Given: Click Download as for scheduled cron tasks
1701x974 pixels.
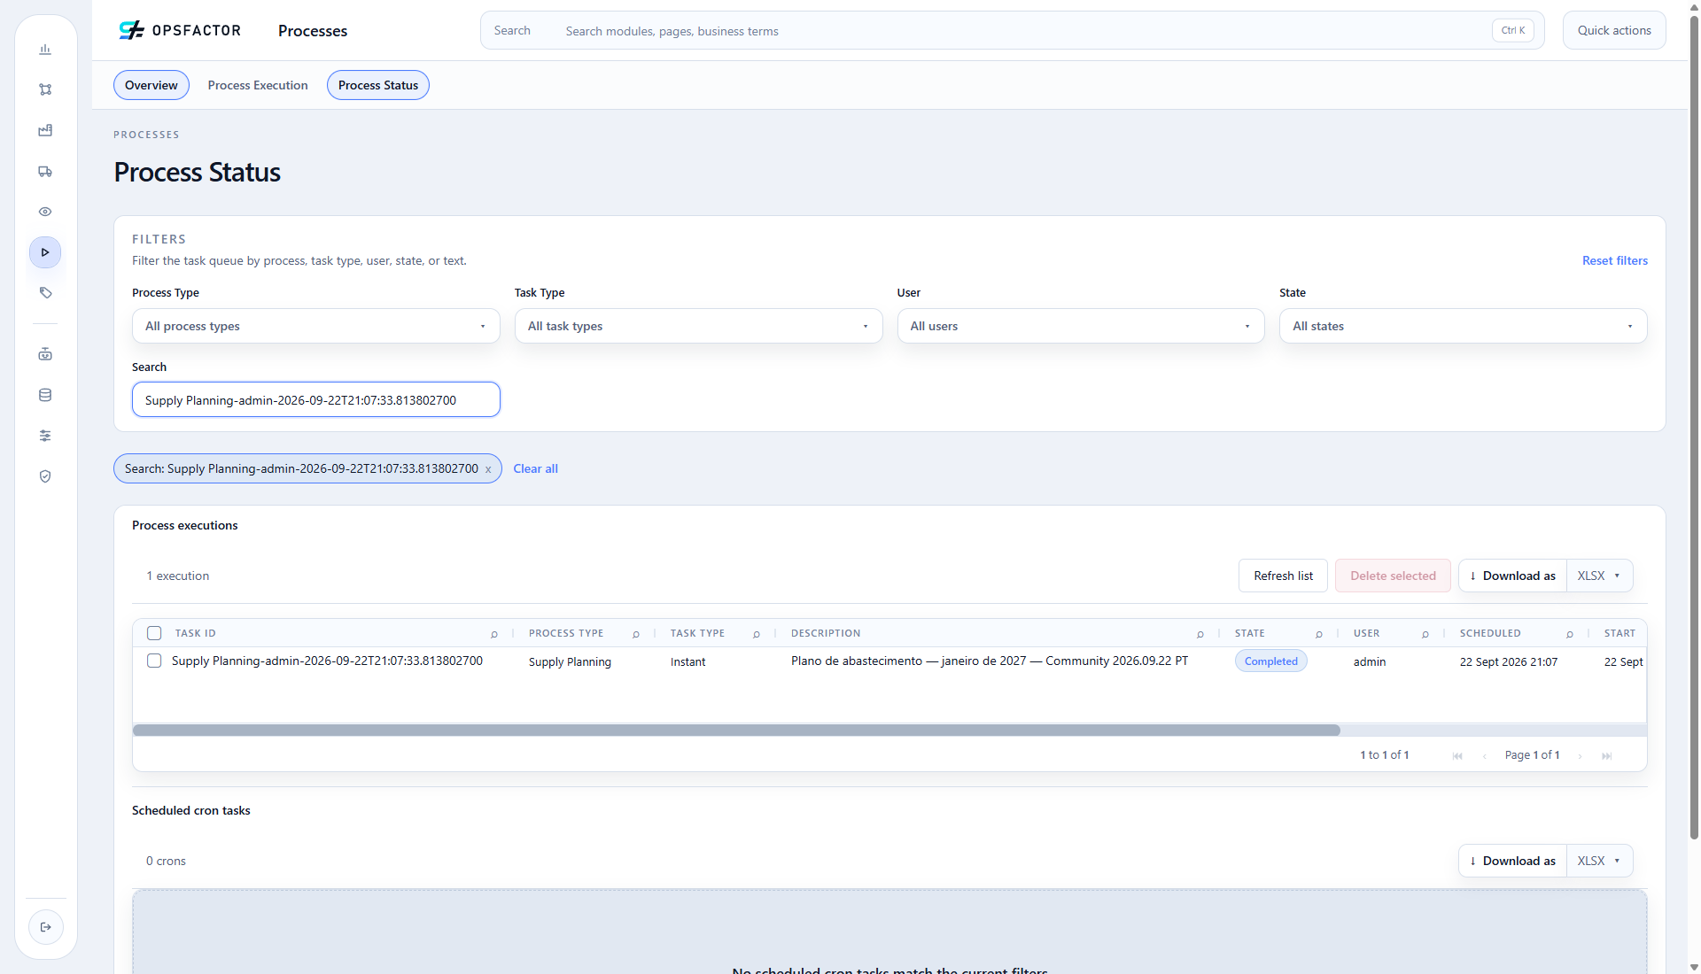Looking at the screenshot, I should point(1512,861).
